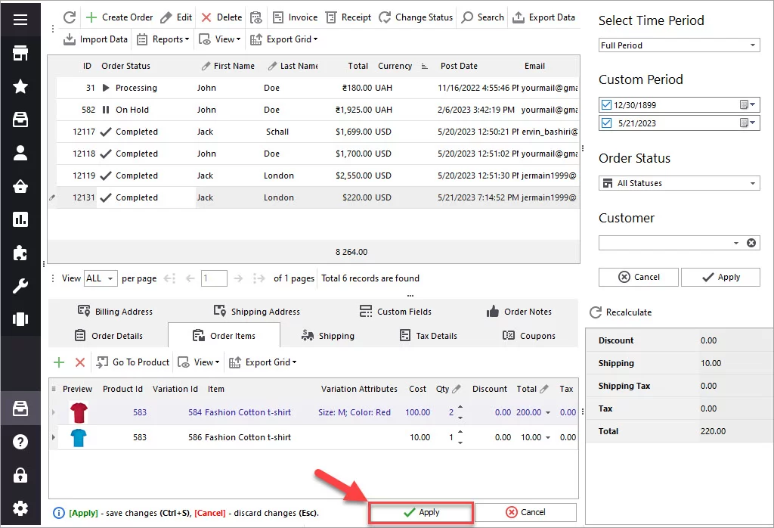Open the addons puzzle icon in sidebar
The image size is (774, 528).
click(x=20, y=253)
